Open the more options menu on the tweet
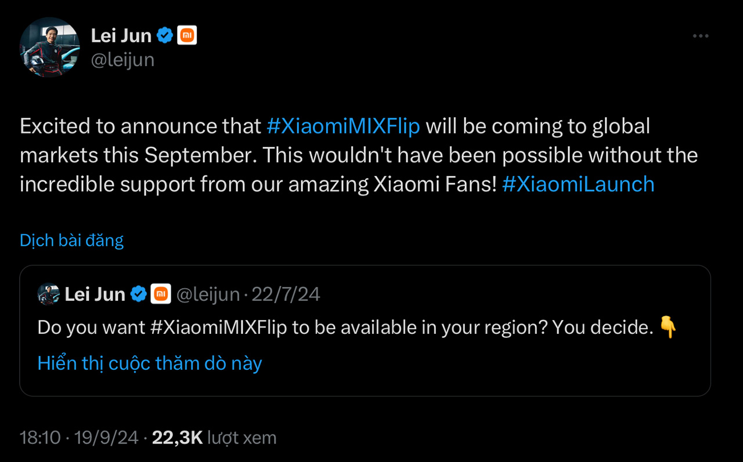Viewport: 743px width, 462px height. (701, 35)
